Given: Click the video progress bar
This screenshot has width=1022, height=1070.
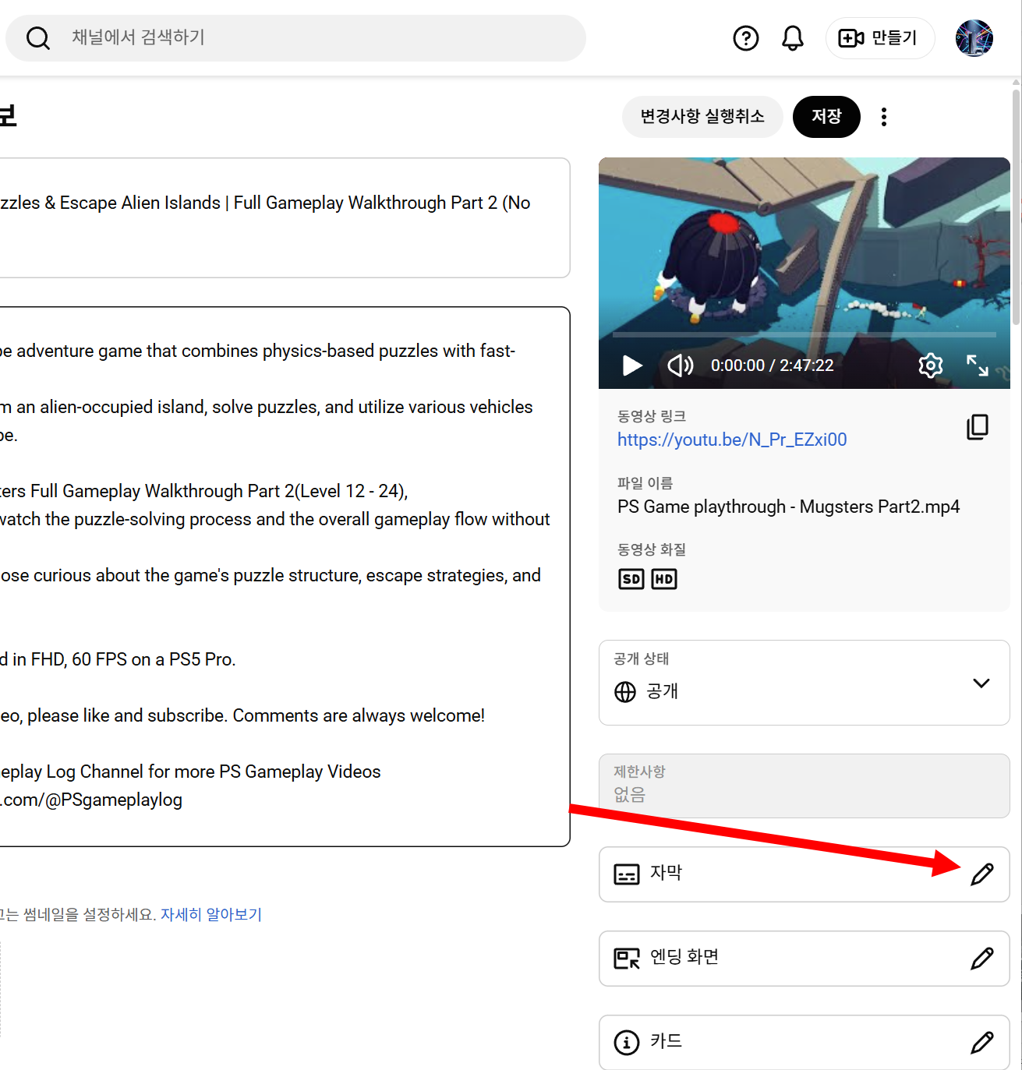Looking at the screenshot, I should (804, 334).
